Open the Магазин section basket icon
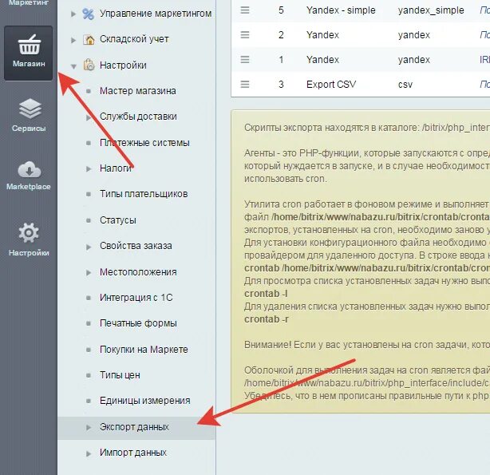This screenshot has height=475, width=490. pos(29,45)
